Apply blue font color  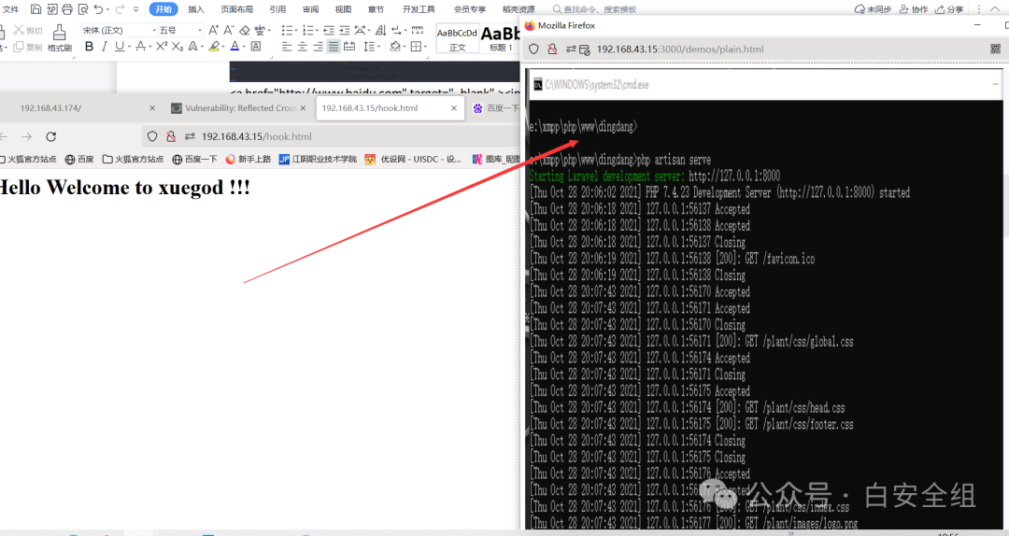coord(234,47)
